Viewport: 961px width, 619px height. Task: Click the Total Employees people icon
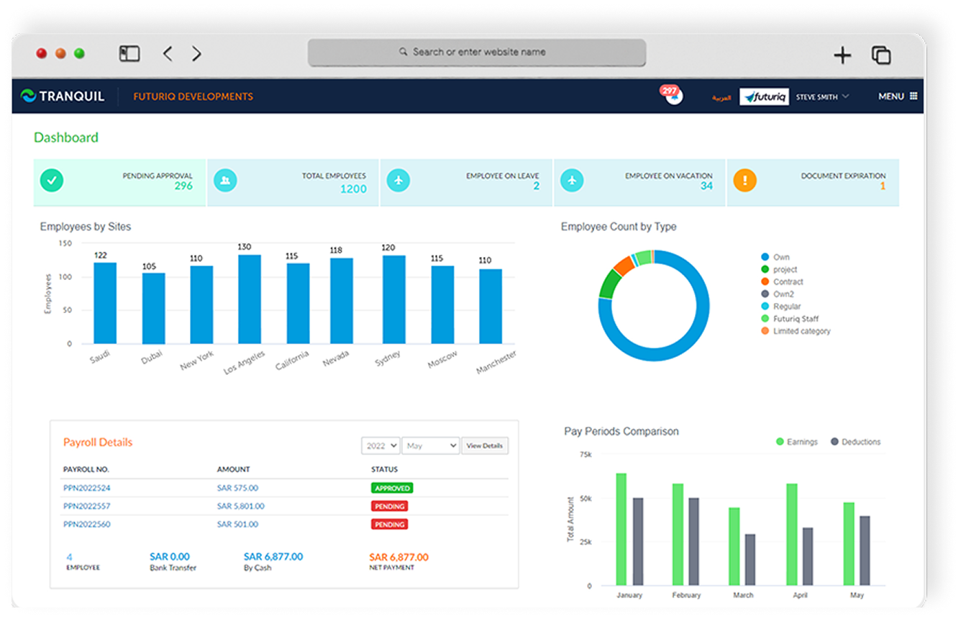[x=225, y=181]
